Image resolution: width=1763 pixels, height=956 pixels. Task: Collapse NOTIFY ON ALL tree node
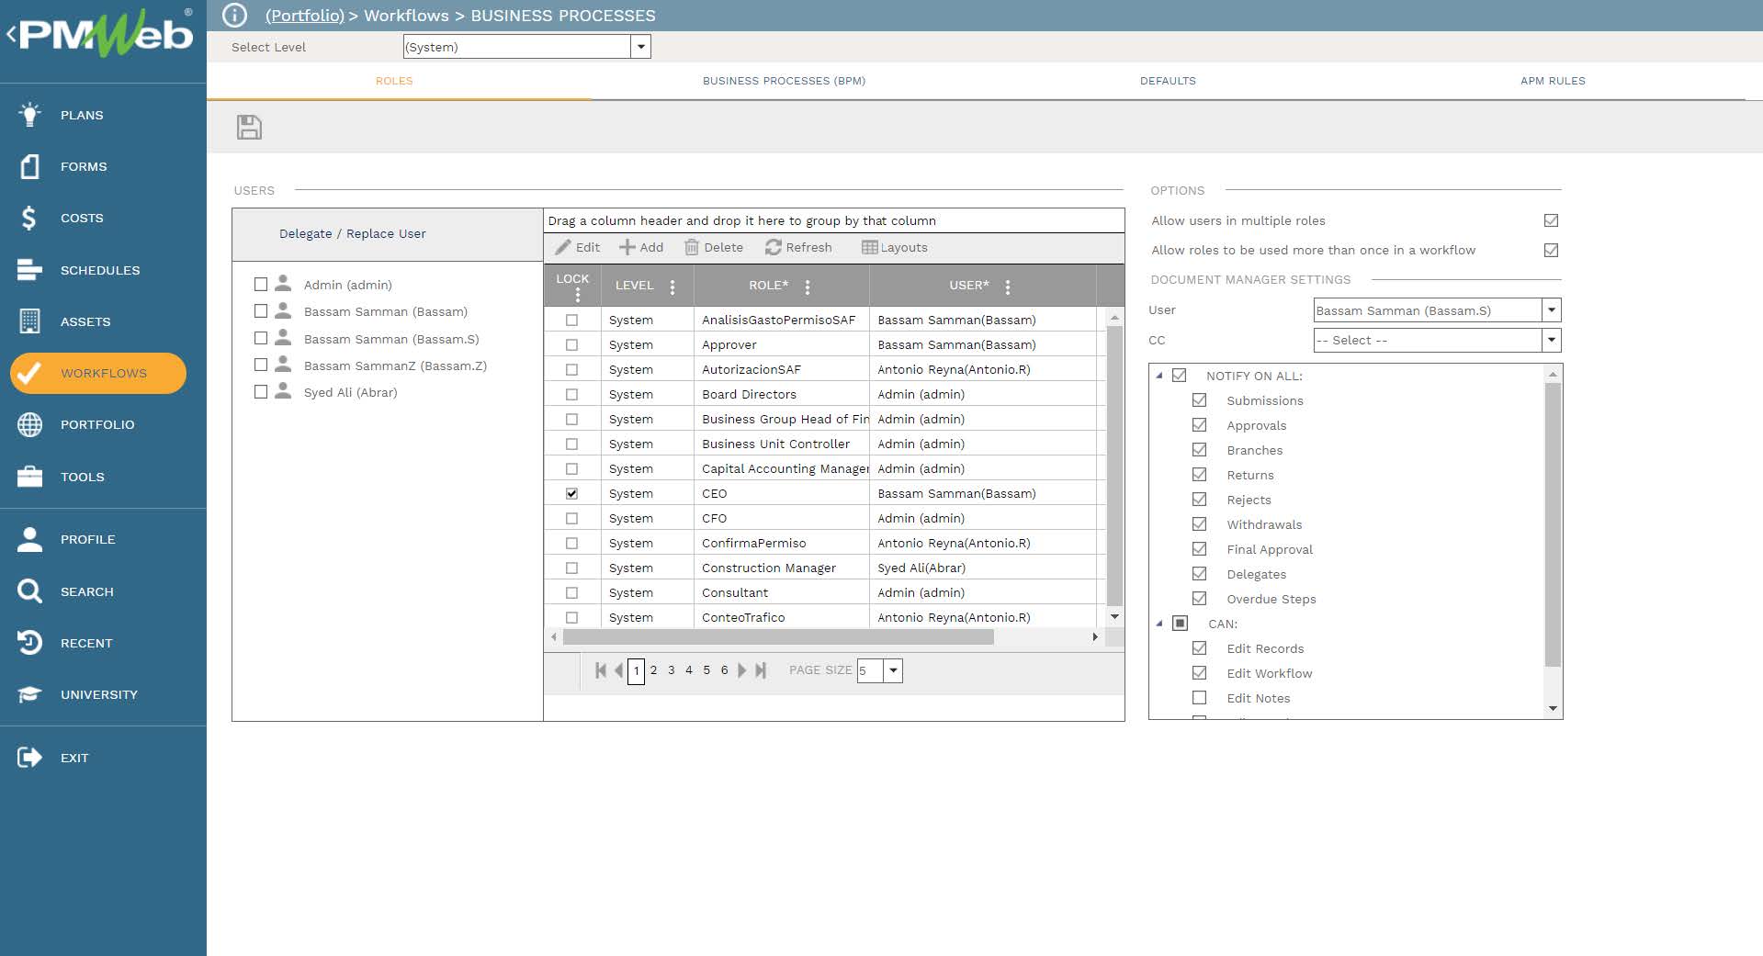1159,376
